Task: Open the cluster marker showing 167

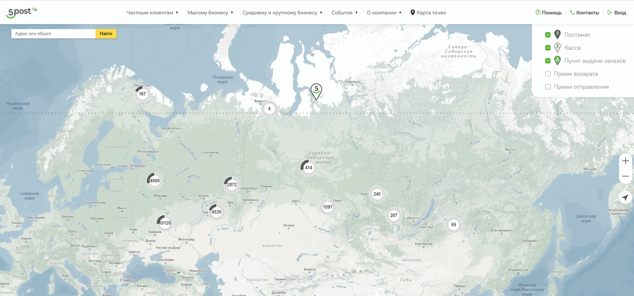Action: 143,94
